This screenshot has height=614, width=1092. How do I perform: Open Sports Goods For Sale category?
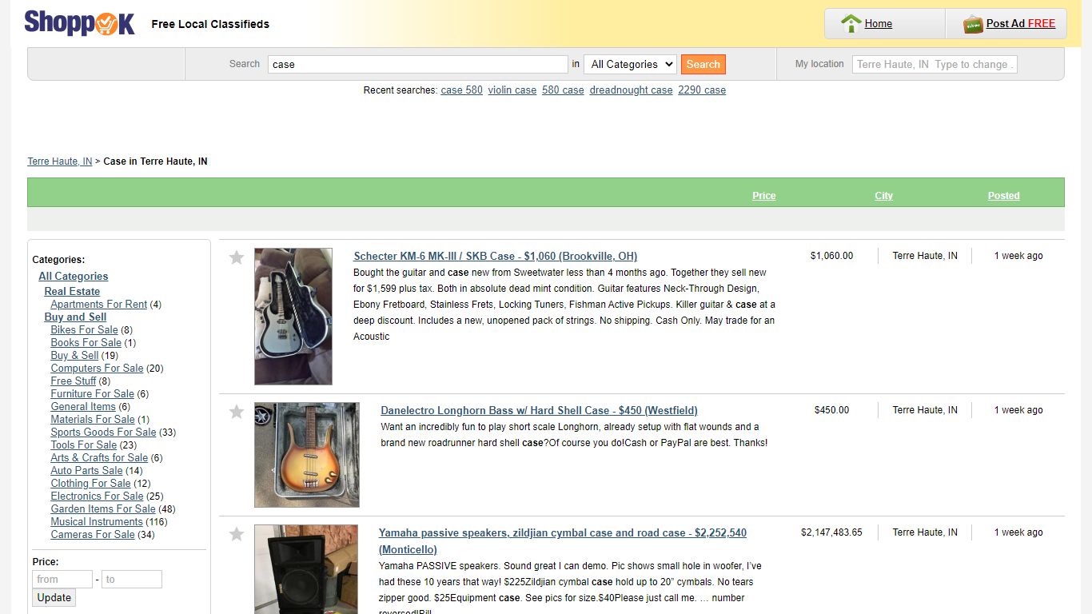click(x=103, y=433)
